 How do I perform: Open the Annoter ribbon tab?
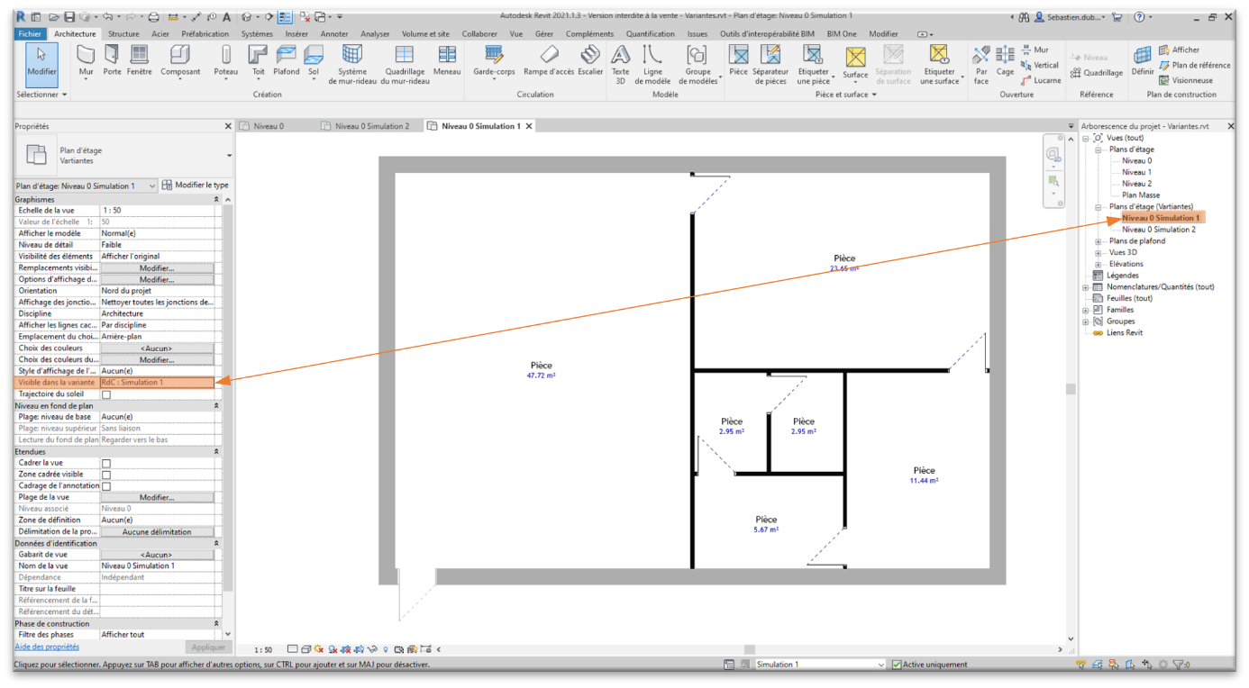[334, 34]
